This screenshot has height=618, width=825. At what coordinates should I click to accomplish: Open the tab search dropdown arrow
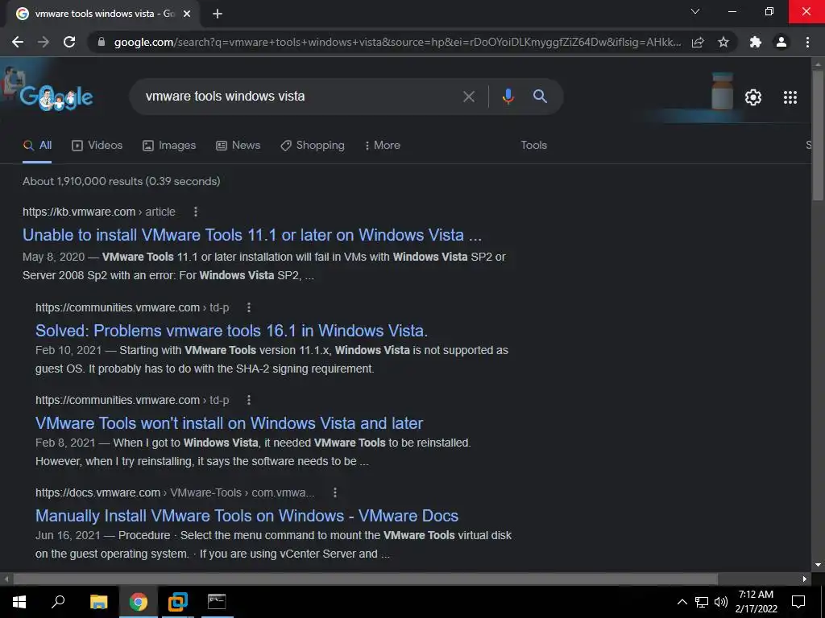pos(695,11)
